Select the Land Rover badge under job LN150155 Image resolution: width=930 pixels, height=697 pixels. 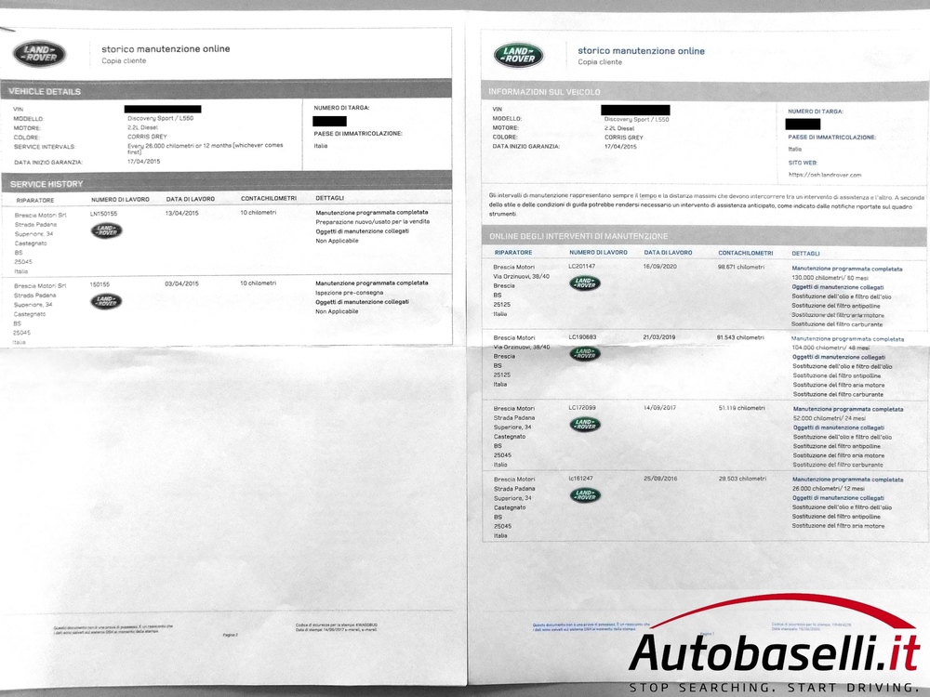tap(107, 230)
